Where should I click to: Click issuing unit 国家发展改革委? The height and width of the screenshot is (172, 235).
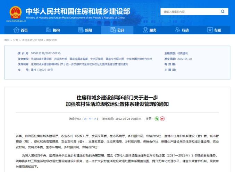point(79,59)
